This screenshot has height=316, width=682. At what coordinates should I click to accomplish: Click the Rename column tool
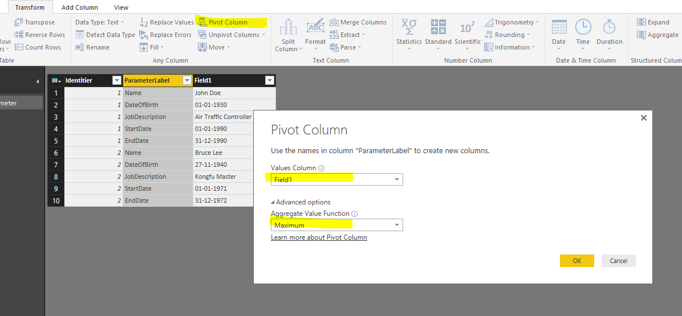point(92,47)
